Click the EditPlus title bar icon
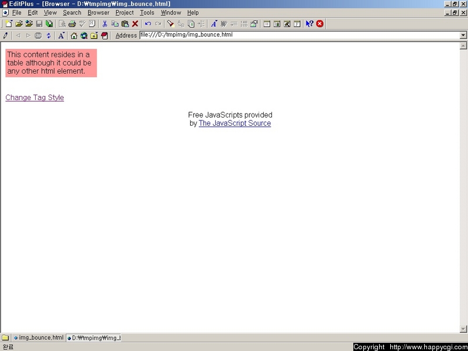Image resolution: width=468 pixels, height=351 pixels. tap(5, 4)
